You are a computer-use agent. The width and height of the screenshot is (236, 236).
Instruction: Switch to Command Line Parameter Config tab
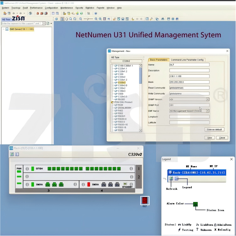[187, 60]
